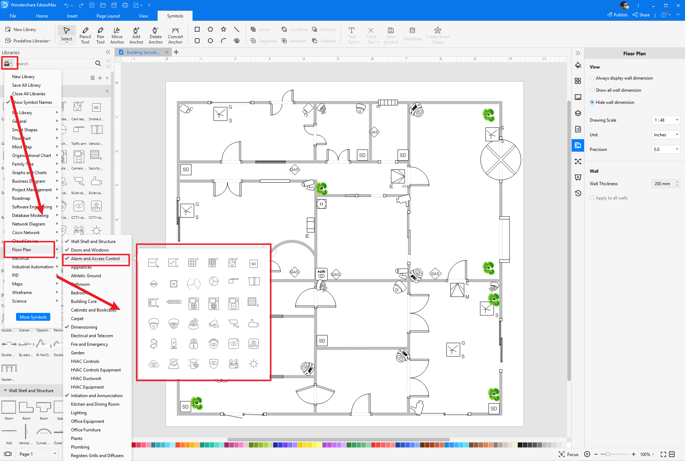685x461 pixels.
Task: Add a new document tab
Action: (176, 52)
